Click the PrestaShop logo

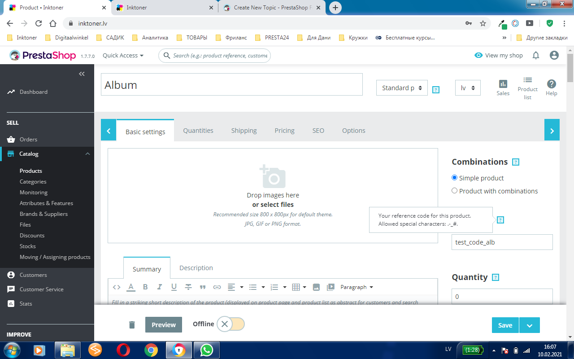(x=43, y=56)
